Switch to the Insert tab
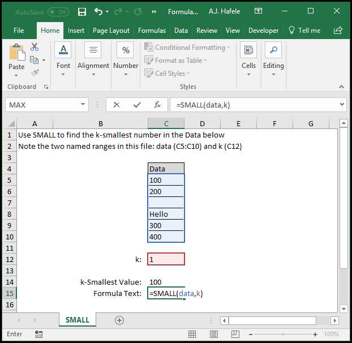352x343 pixels. coord(76,31)
